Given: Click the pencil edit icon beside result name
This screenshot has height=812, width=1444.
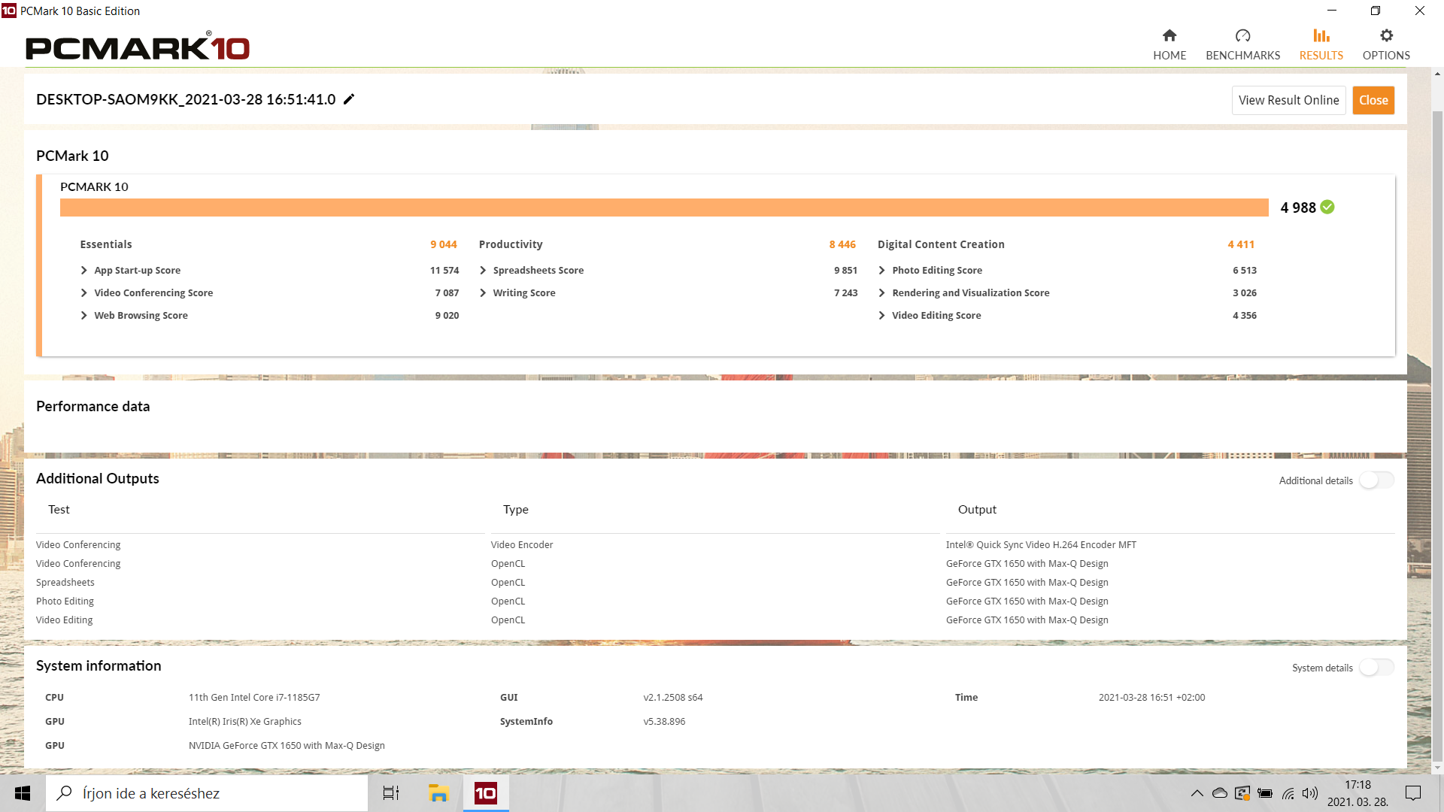Looking at the screenshot, I should [349, 99].
